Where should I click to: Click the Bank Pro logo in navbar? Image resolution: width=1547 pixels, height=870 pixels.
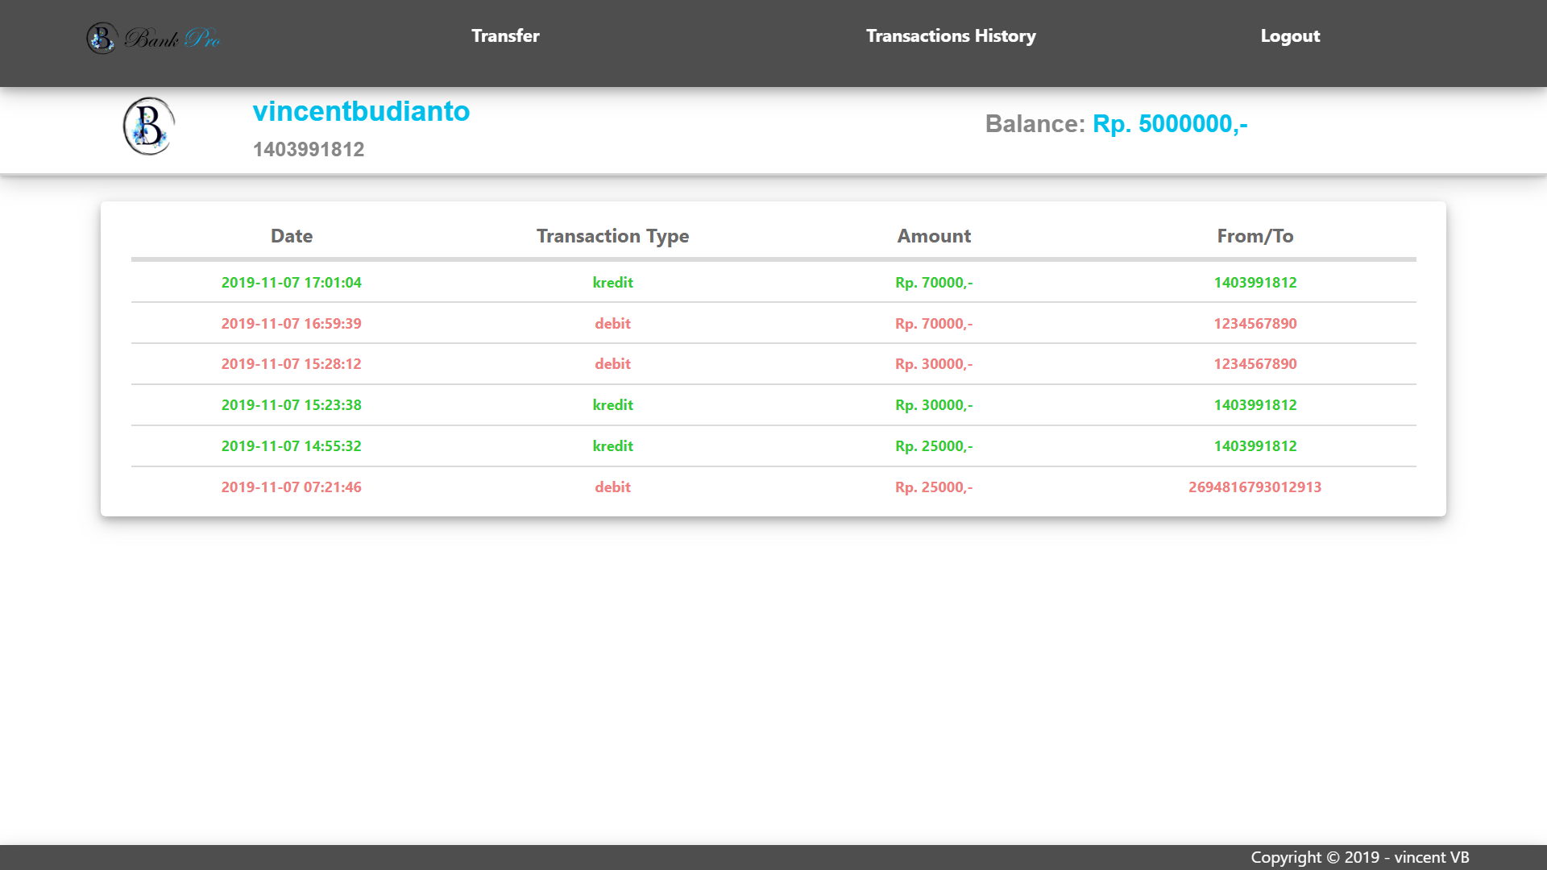(x=153, y=37)
